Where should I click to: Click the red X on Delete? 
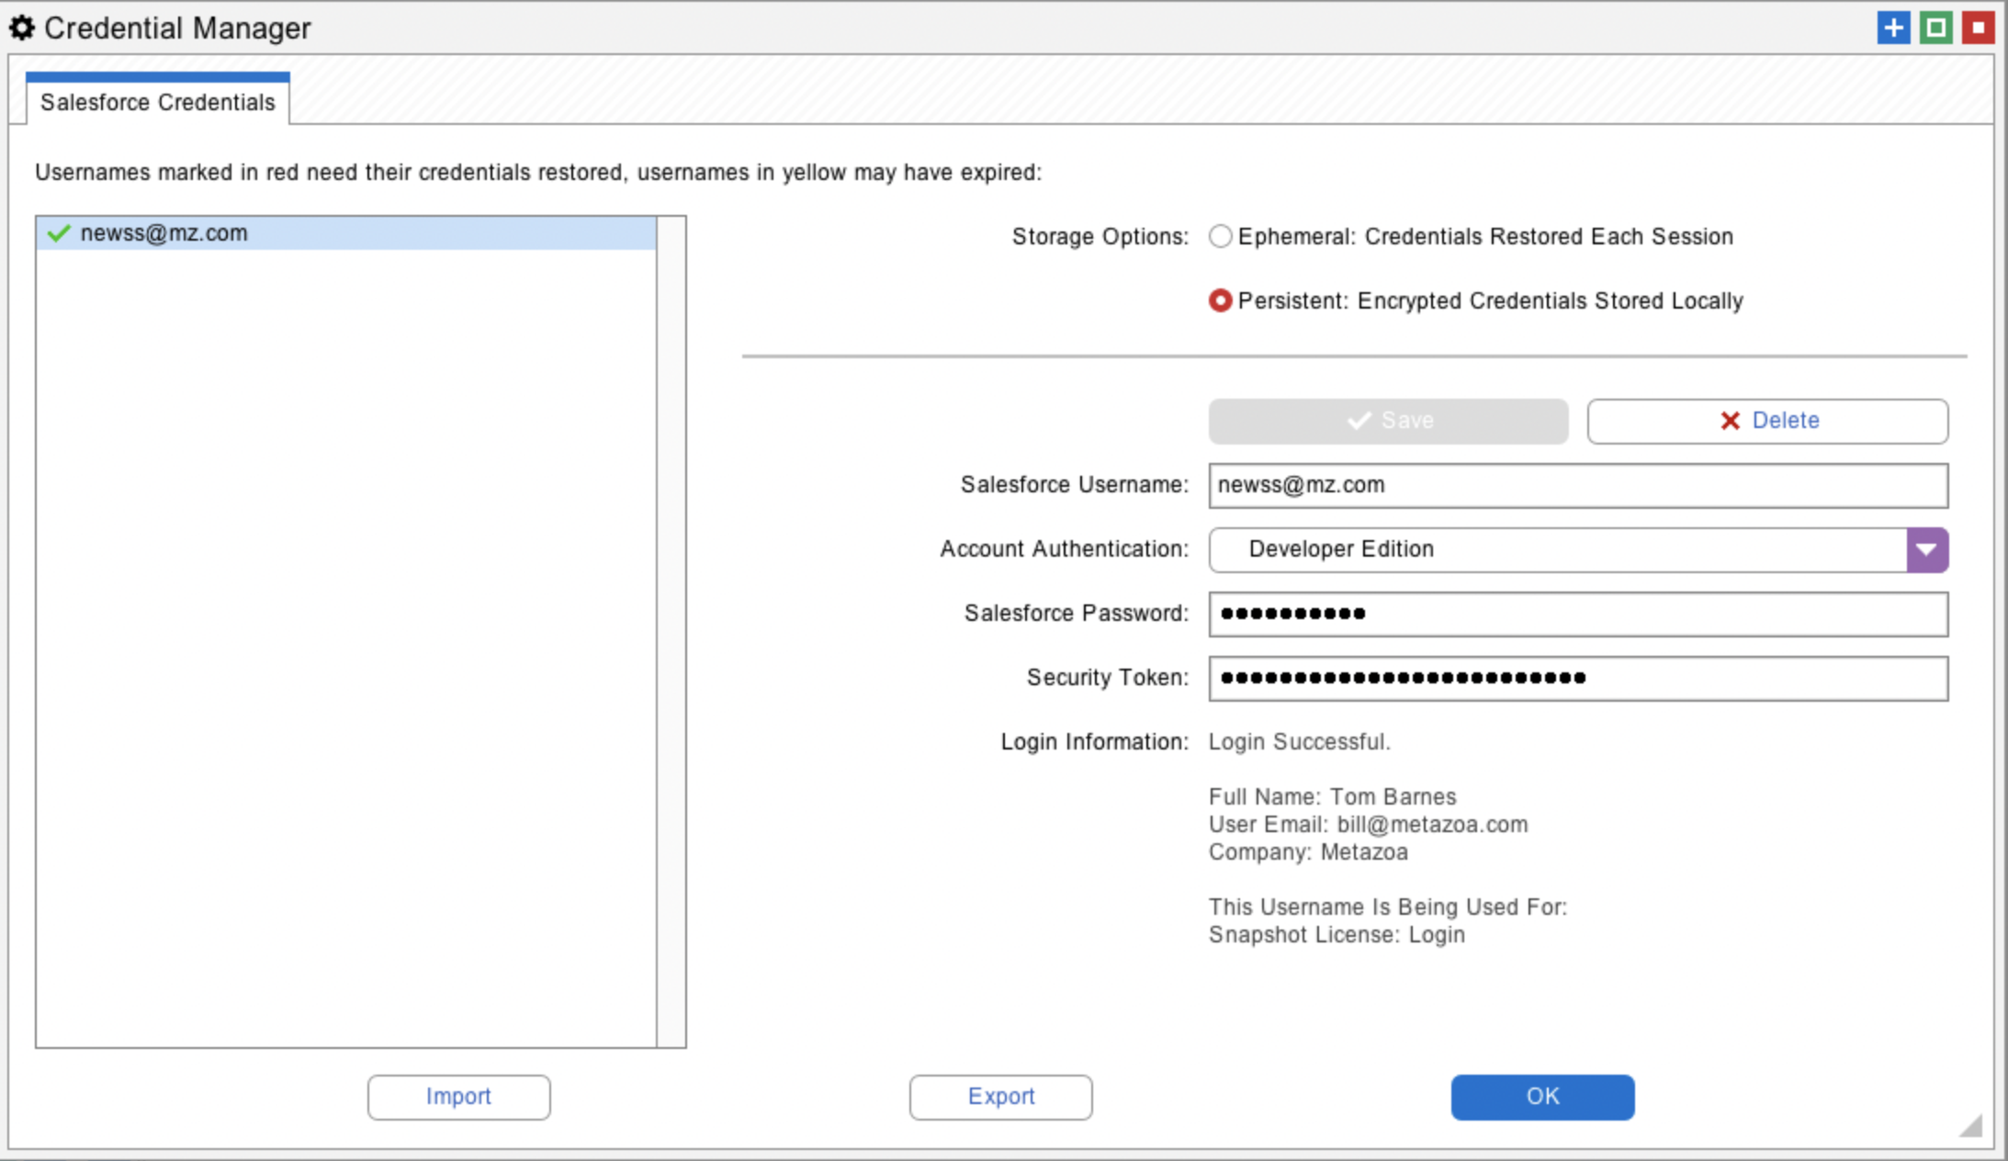1730,421
